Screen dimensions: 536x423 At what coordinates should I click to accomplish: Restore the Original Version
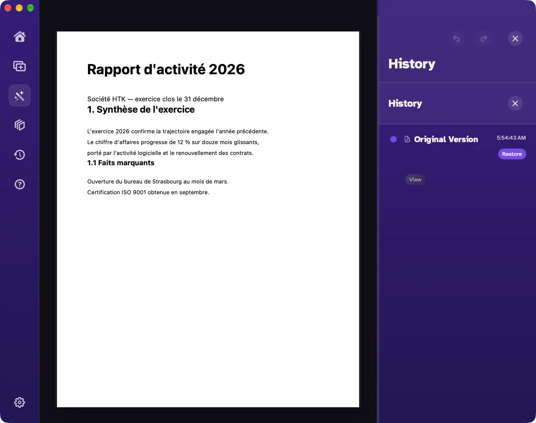pyautogui.click(x=512, y=154)
